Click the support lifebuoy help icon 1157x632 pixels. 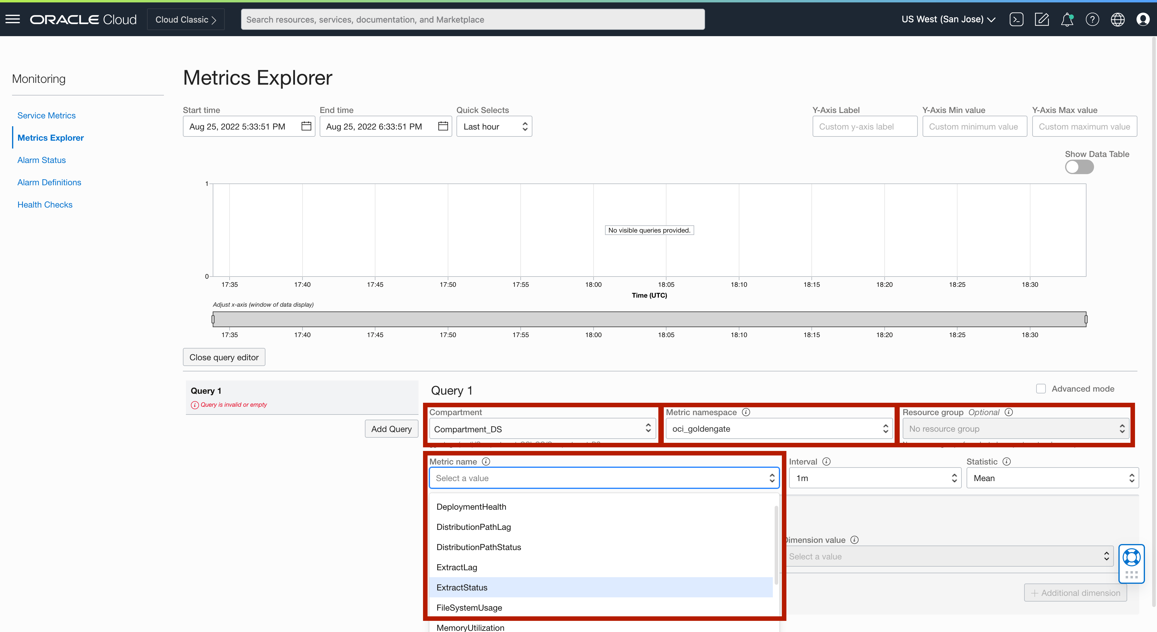click(x=1131, y=557)
